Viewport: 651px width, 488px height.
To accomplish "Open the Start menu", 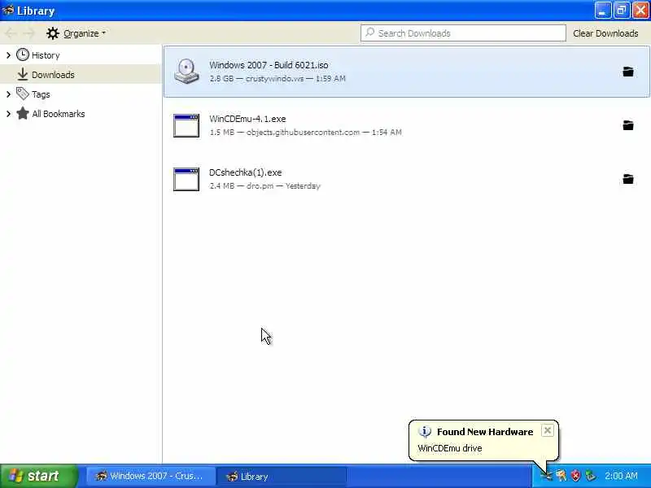I will click(x=39, y=476).
